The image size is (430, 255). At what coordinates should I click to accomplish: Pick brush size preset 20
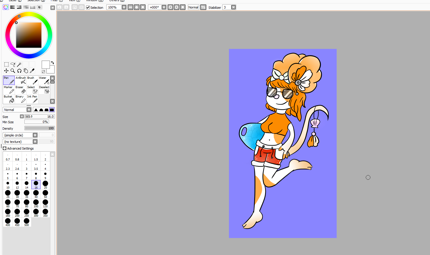click(45, 185)
